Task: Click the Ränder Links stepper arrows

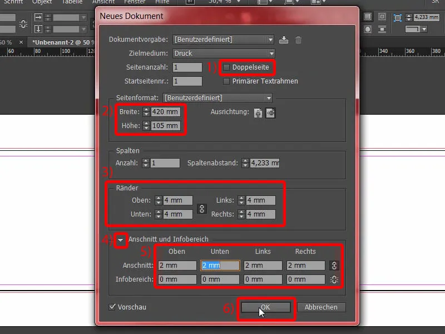Action: click(241, 200)
